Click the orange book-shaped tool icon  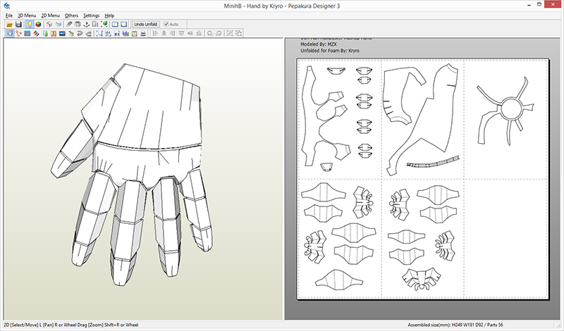tap(54, 33)
